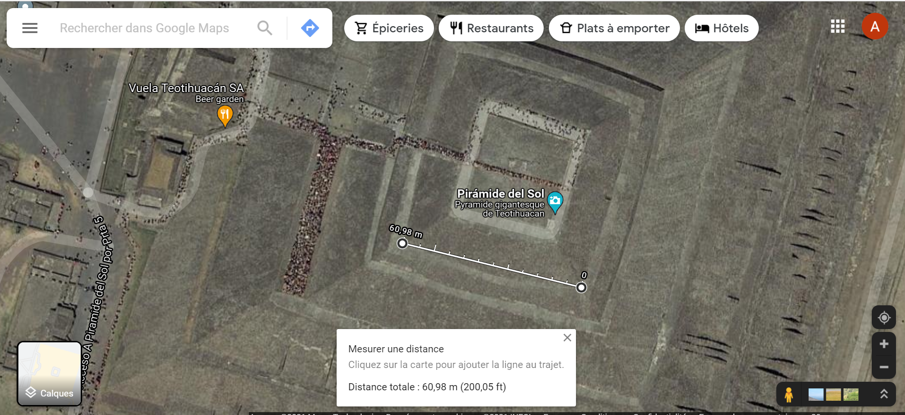Expand the imagery strip chevrons
The height and width of the screenshot is (415, 905).
(884, 394)
